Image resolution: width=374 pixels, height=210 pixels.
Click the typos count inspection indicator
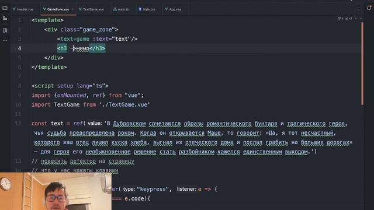[x=348, y=19]
